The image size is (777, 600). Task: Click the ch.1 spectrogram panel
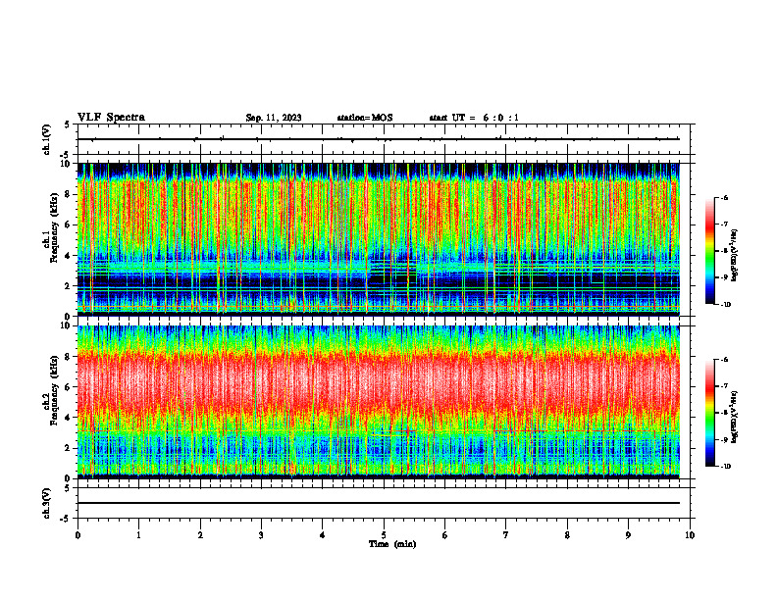379,239
